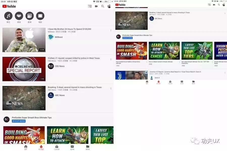Open search in the left YouTube header
227x151 pixels.
point(103,6)
